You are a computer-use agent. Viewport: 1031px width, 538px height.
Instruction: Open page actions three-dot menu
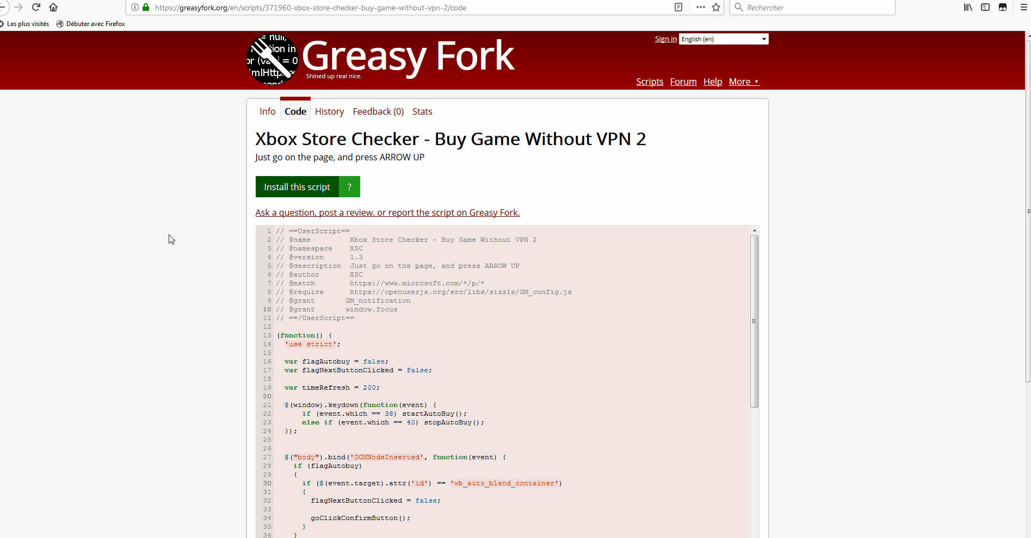click(700, 7)
